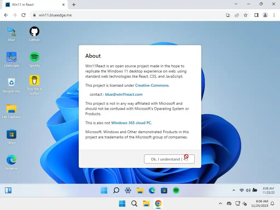Screen dimensions: 280x210
Task: Open Microsoft Store in Win11React taskbar
Action: pos(164,190)
